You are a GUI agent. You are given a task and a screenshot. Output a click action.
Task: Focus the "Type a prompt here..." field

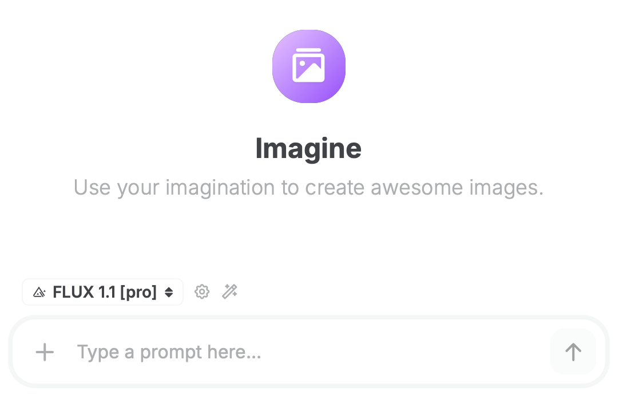click(x=169, y=352)
